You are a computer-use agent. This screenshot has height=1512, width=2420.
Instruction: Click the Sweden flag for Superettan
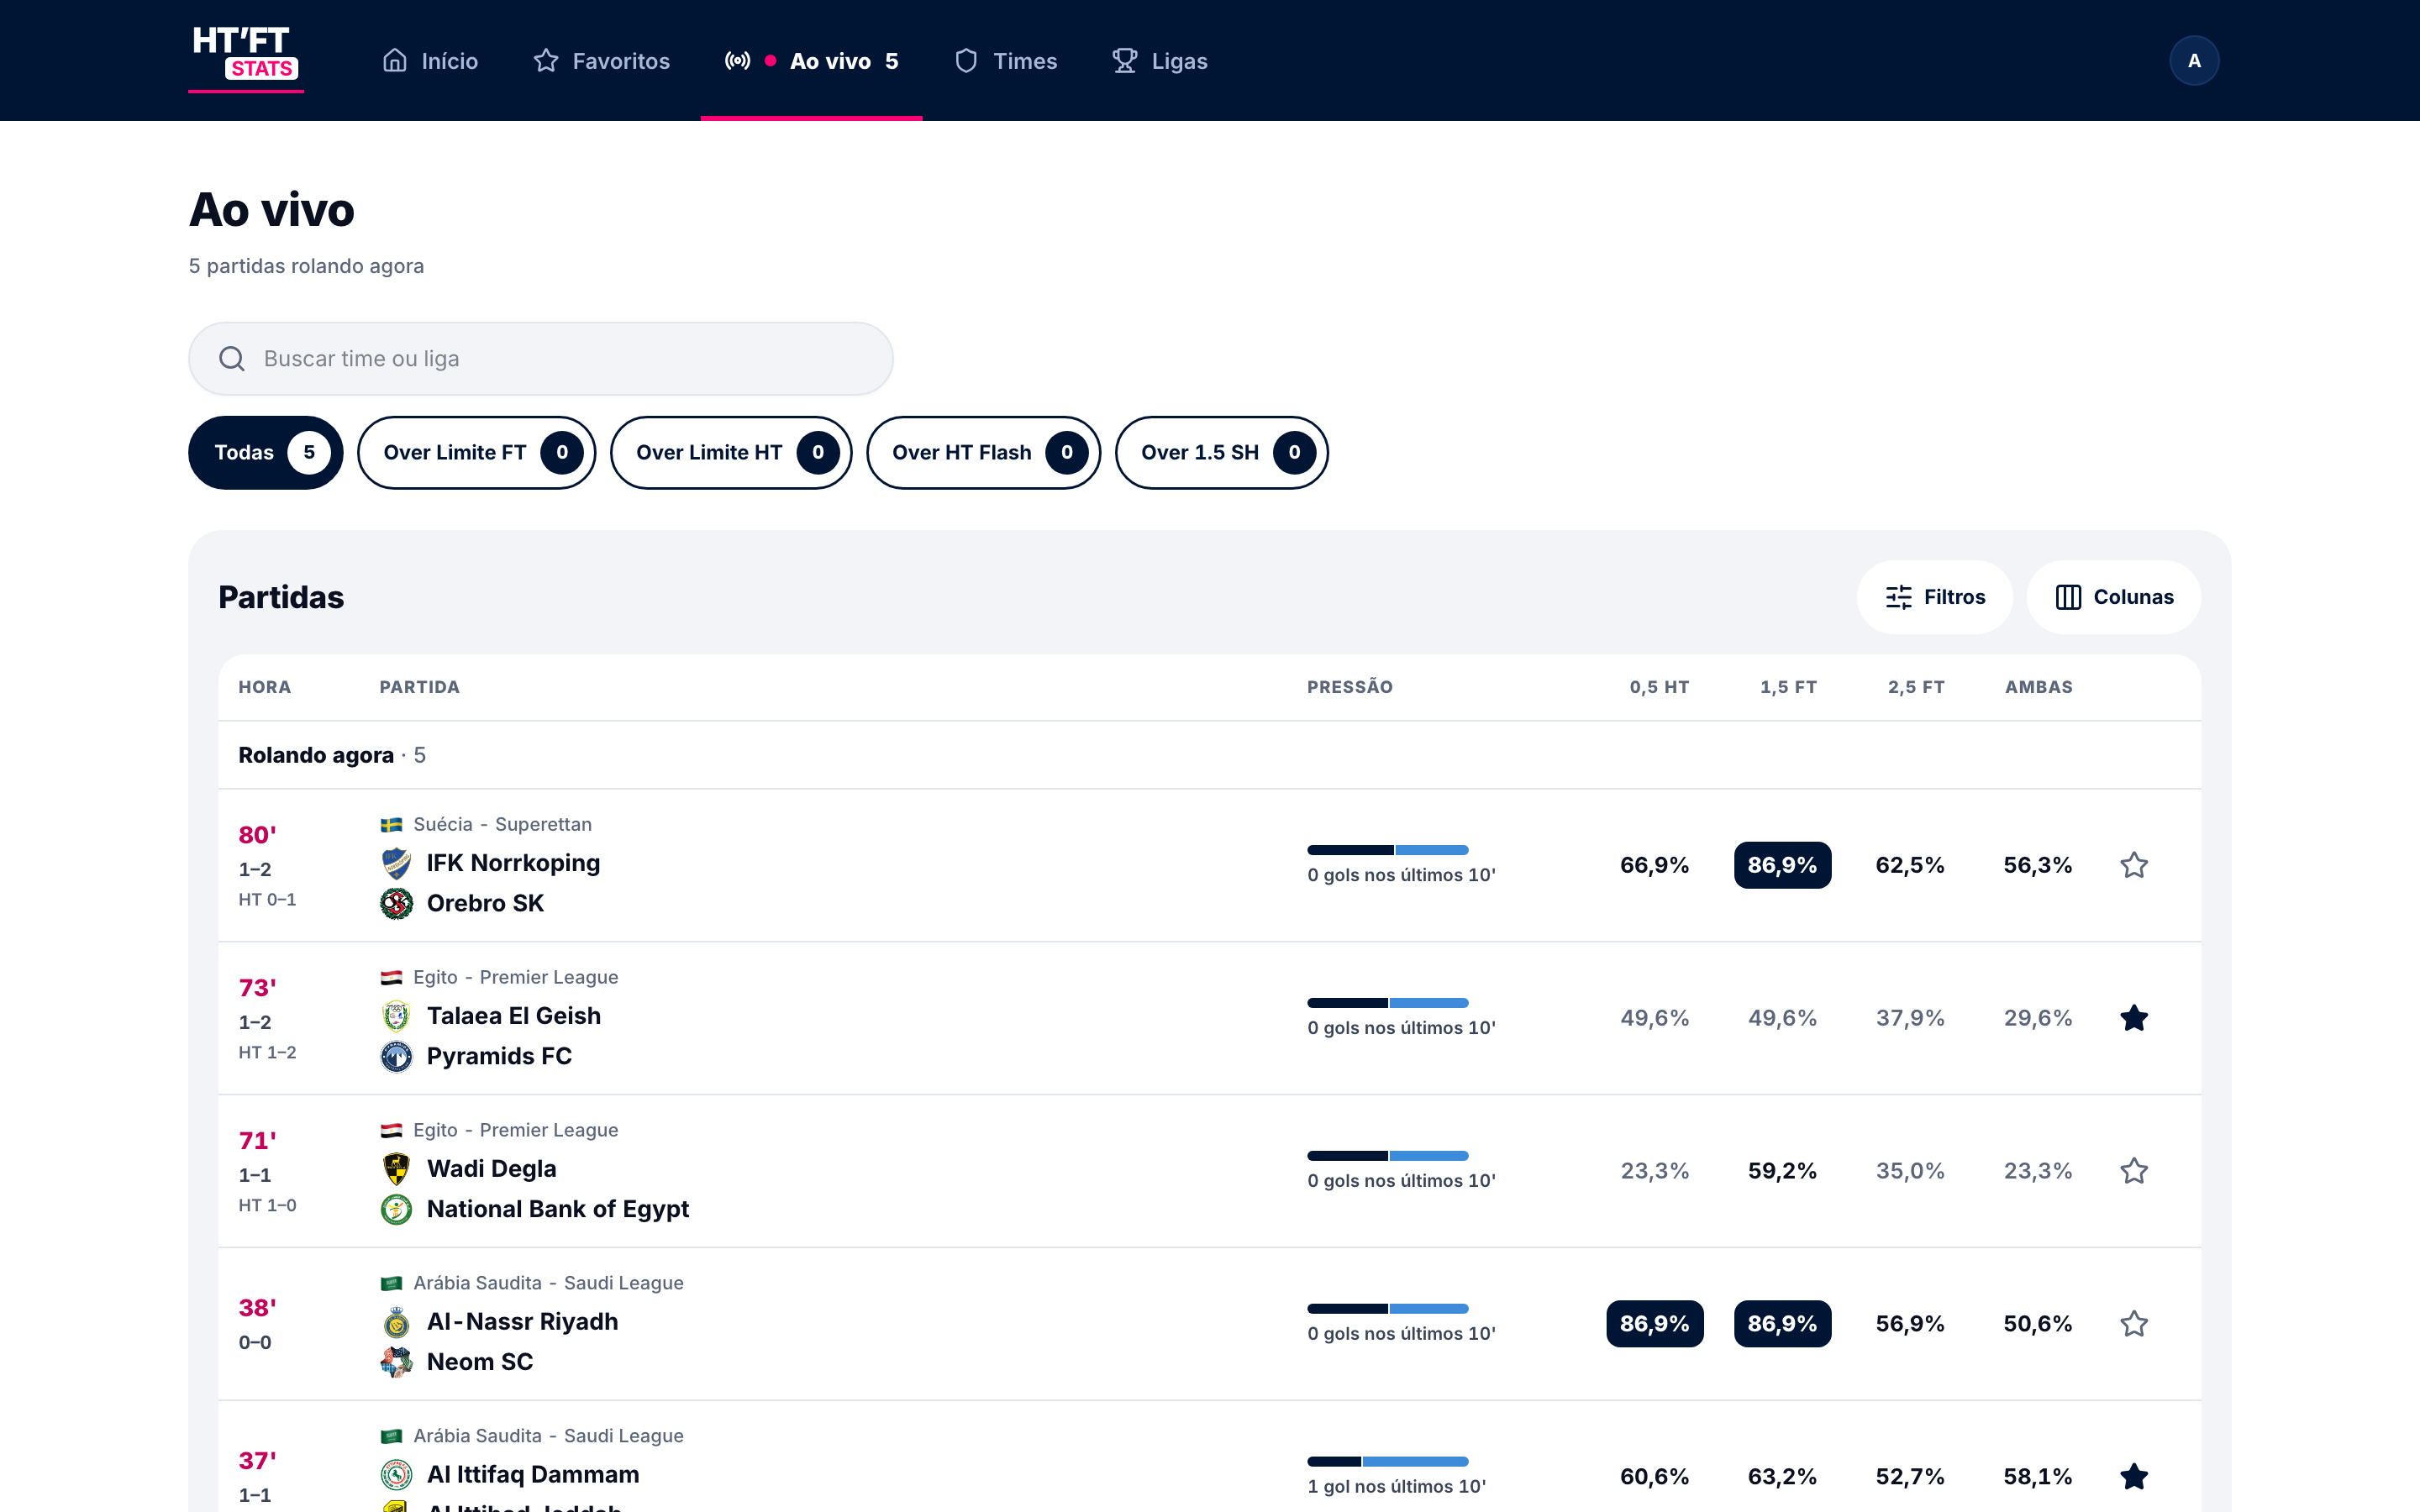coord(391,825)
